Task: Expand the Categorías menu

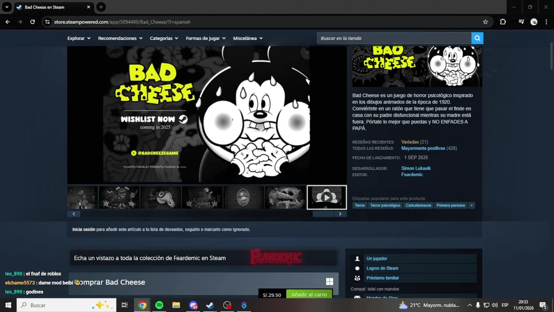Action: pos(164,38)
